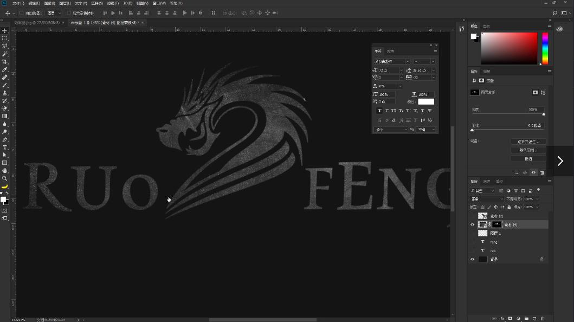Open the layer blend mode dropdown
This screenshot has width=574, height=322.
tap(487, 199)
